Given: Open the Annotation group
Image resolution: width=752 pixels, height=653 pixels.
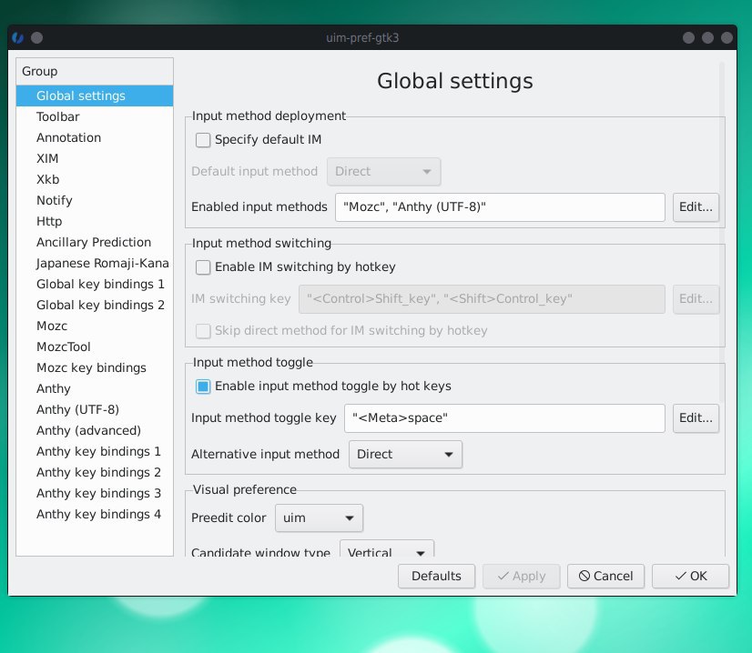Looking at the screenshot, I should [x=95, y=137].
